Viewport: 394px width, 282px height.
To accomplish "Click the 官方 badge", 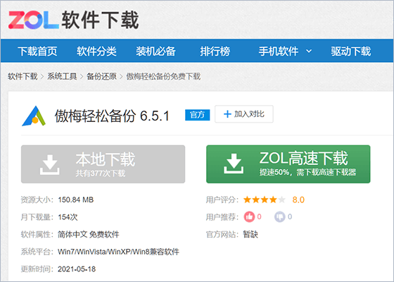I will click(x=198, y=115).
